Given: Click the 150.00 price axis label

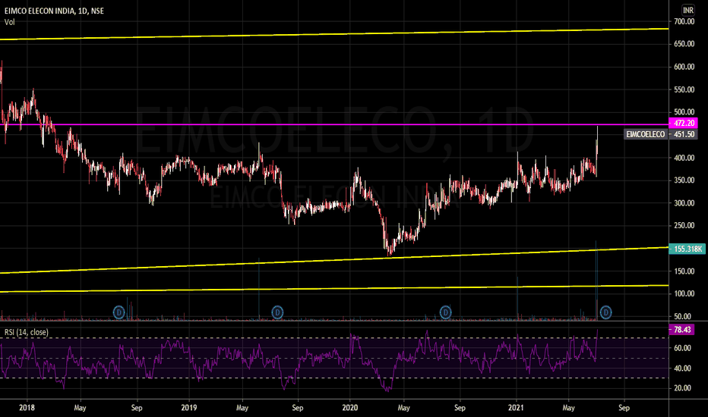Looking at the screenshot, I should (684, 271).
